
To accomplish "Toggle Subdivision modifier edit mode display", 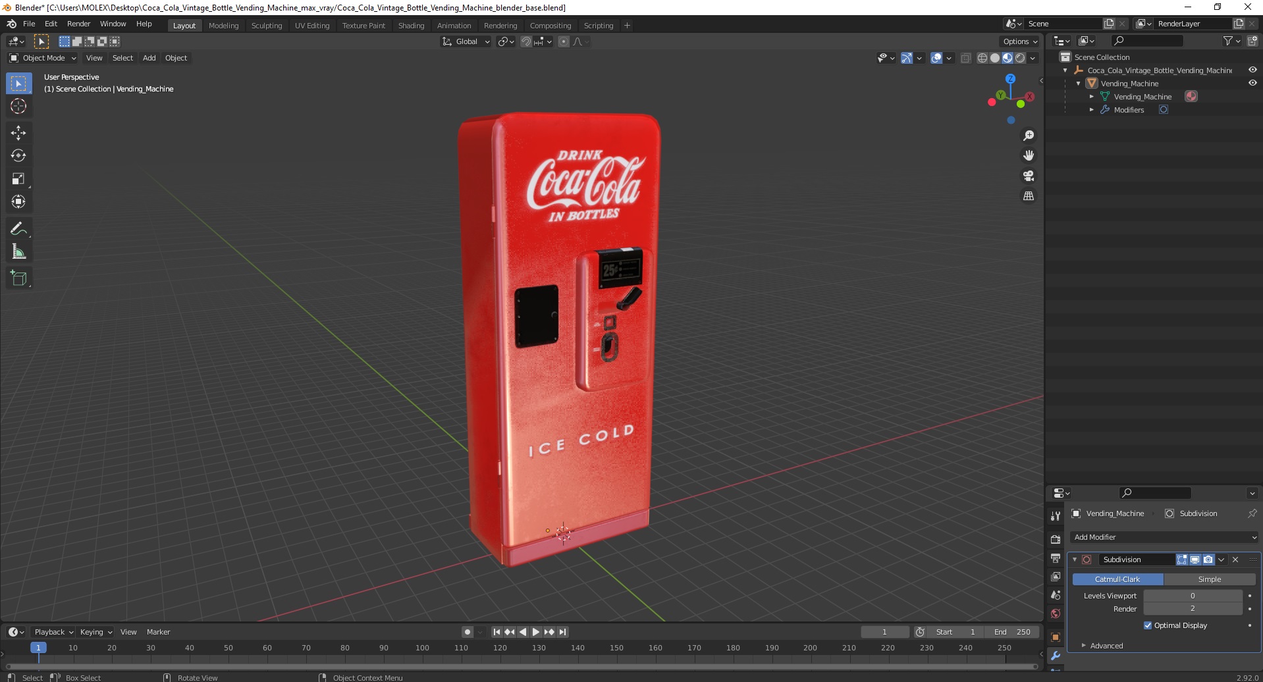I will click(1182, 560).
